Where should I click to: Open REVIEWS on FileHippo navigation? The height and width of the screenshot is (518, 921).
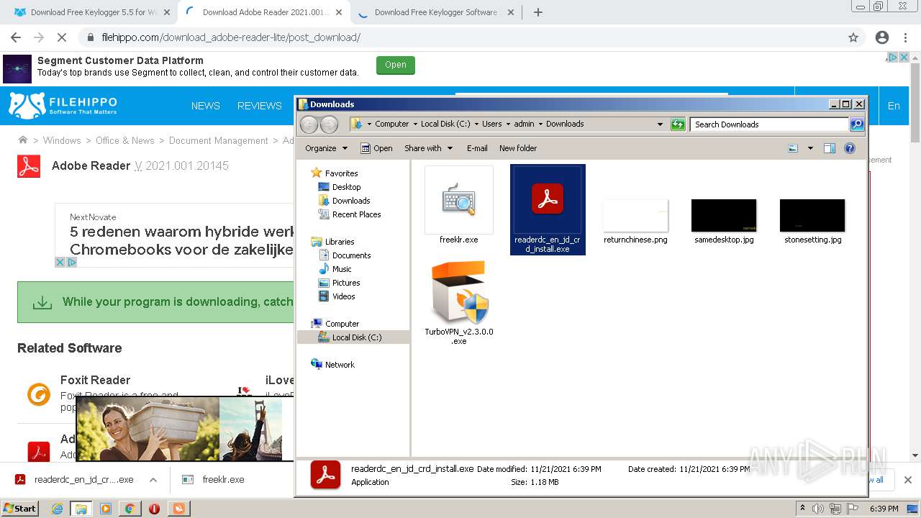pos(260,106)
